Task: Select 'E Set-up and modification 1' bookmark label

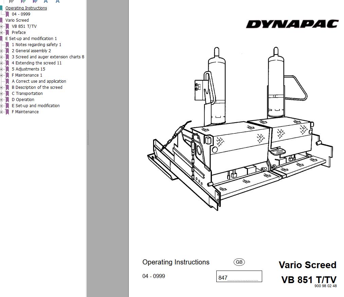Action: click(31, 39)
